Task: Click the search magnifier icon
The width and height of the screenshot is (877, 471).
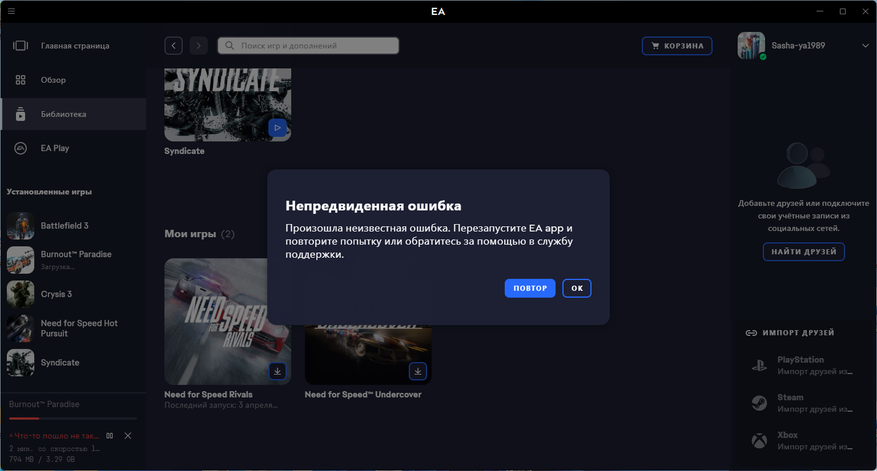Action: (230, 46)
